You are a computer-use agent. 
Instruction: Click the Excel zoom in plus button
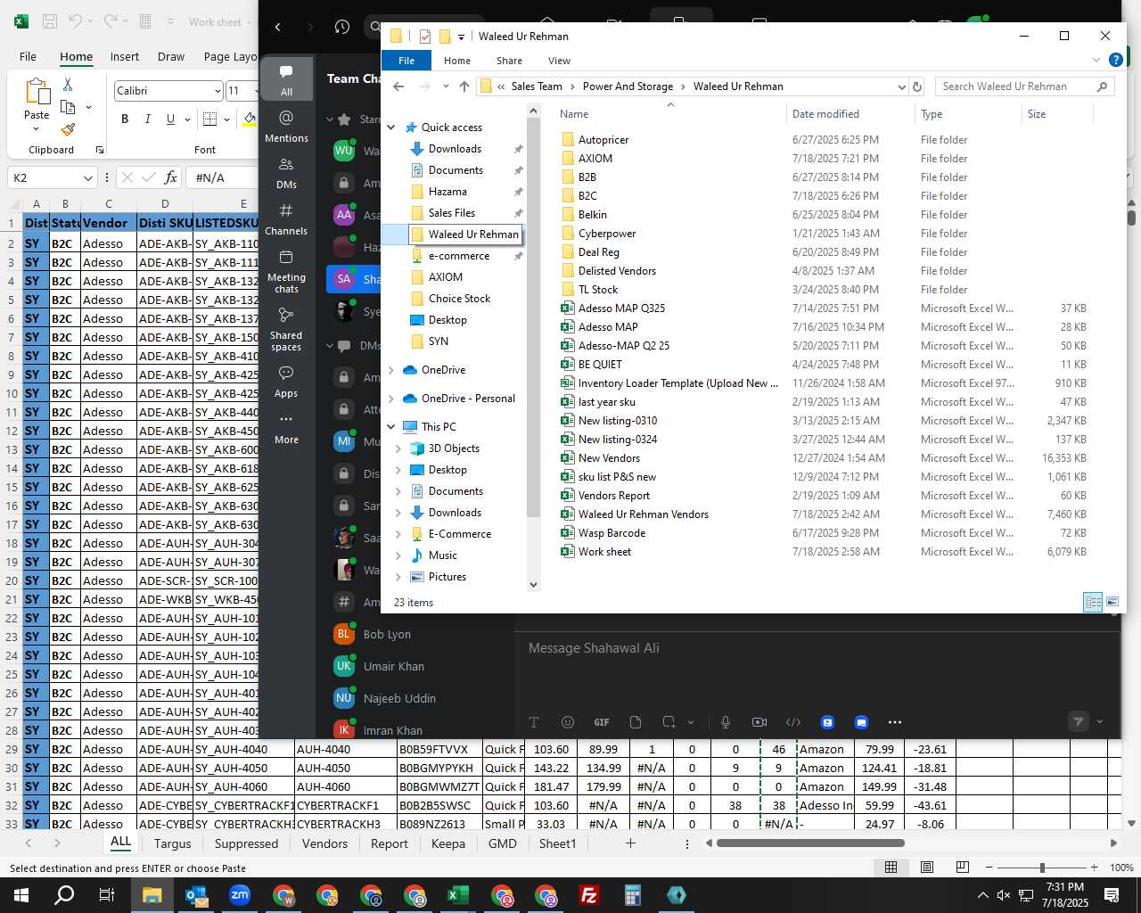tap(1094, 868)
